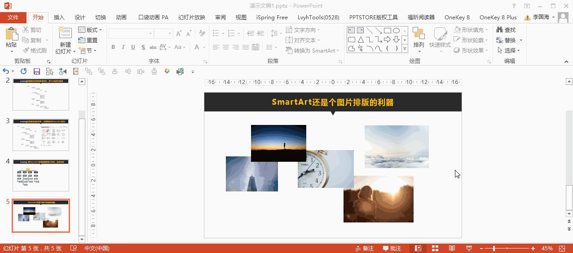Click the Increase Font Size icon
Image resolution: width=573 pixels, height=253 pixels.
pyautogui.click(x=179, y=34)
